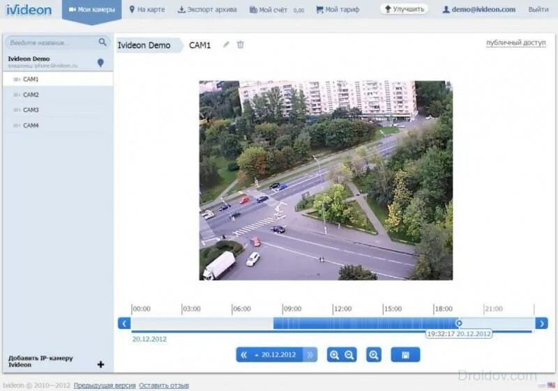The height and width of the screenshot is (391, 558).
Task: Zoom out the timeline
Action: tap(349, 355)
